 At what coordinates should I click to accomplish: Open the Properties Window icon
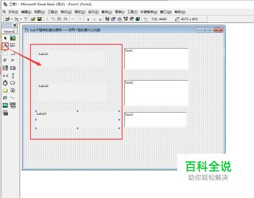(x=113, y=19)
